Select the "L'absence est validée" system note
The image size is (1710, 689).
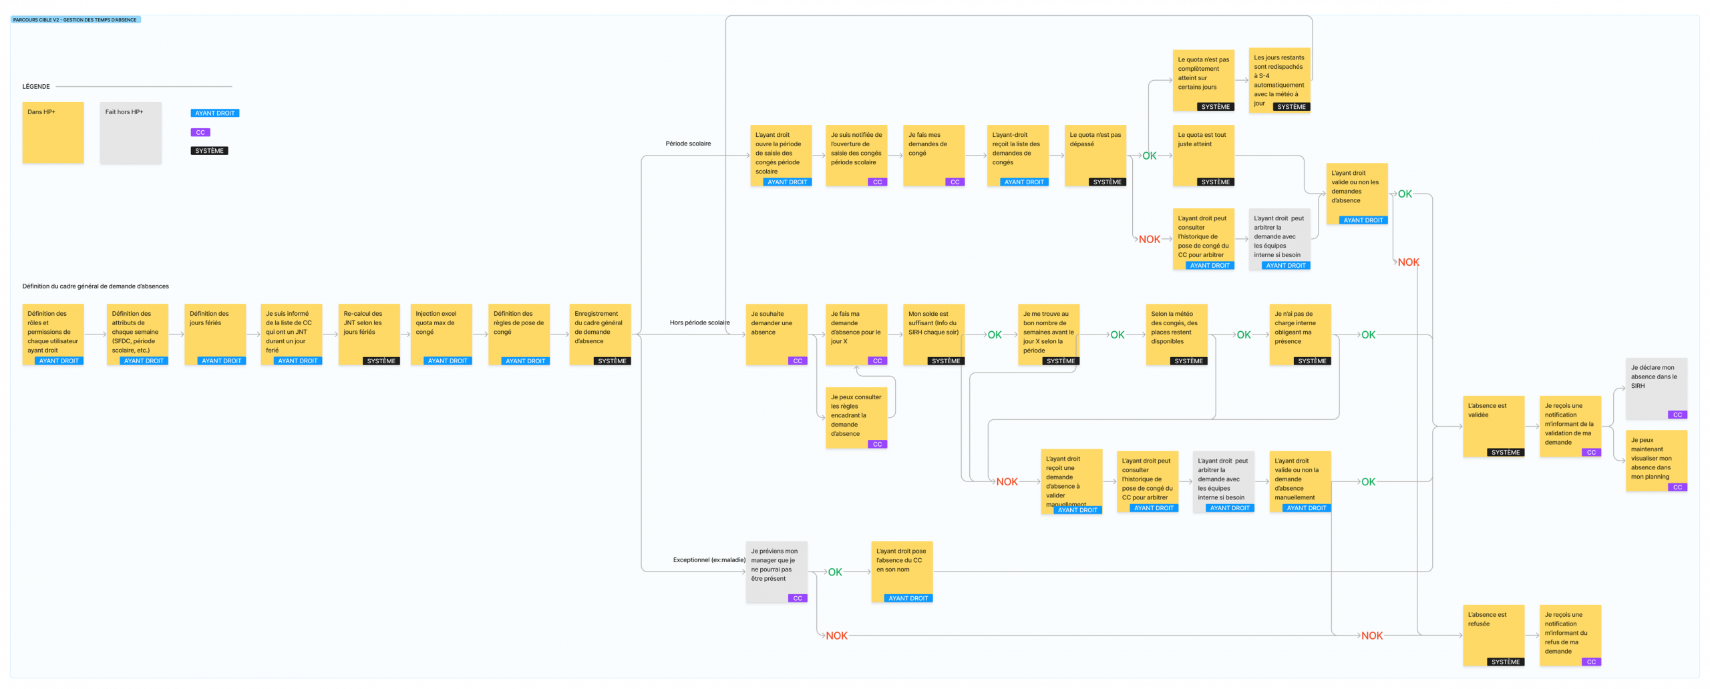point(1494,427)
